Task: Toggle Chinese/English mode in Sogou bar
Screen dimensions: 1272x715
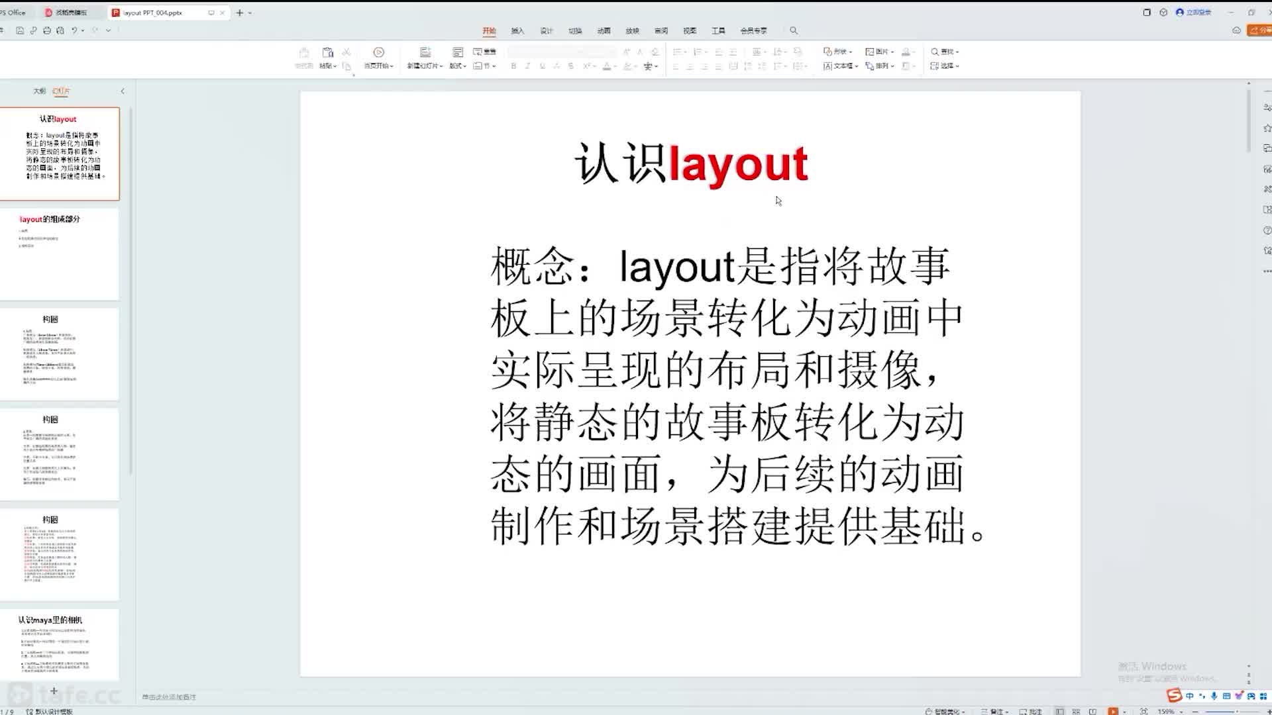Action: [1190, 696]
